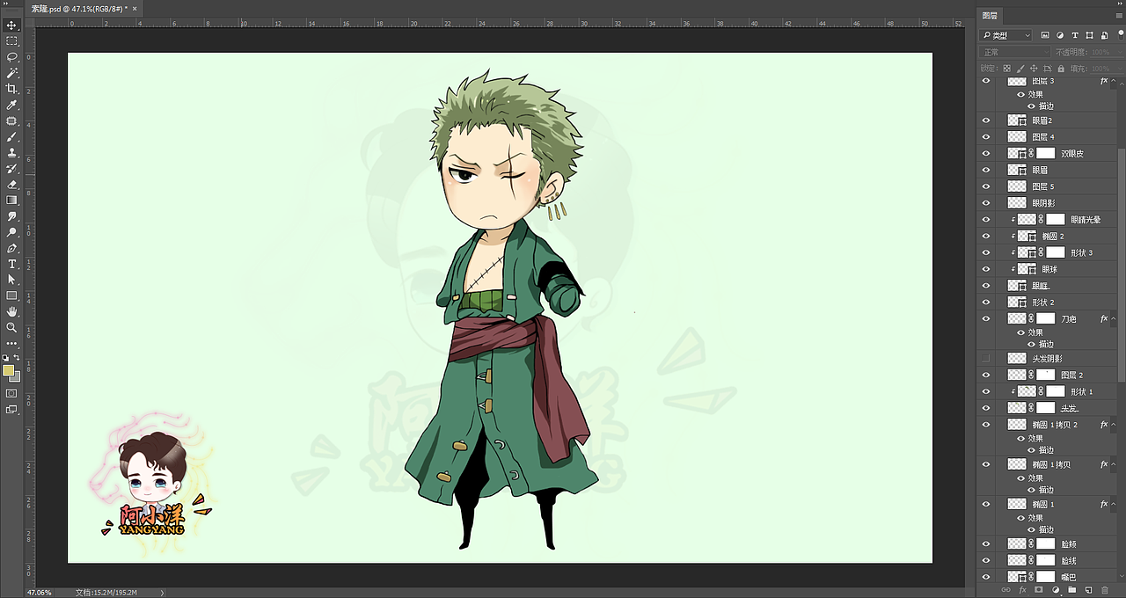
Task: Select the Gradient tool
Action: (11, 201)
